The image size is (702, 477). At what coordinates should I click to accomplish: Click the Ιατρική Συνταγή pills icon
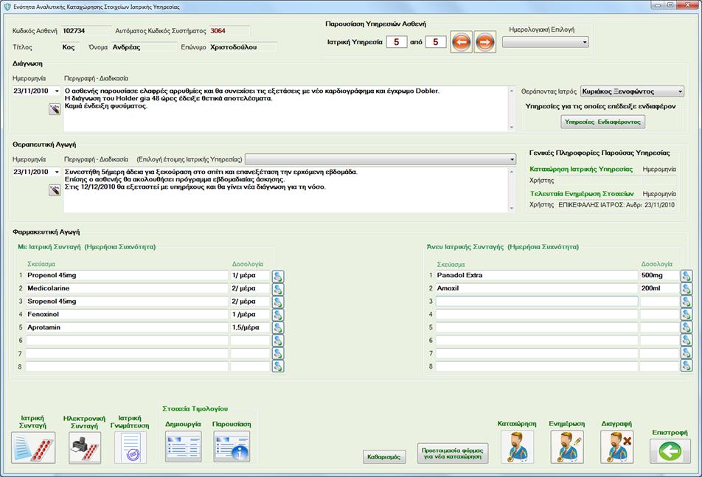pos(33,448)
